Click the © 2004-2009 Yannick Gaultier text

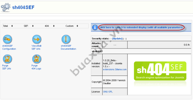[114, 82]
